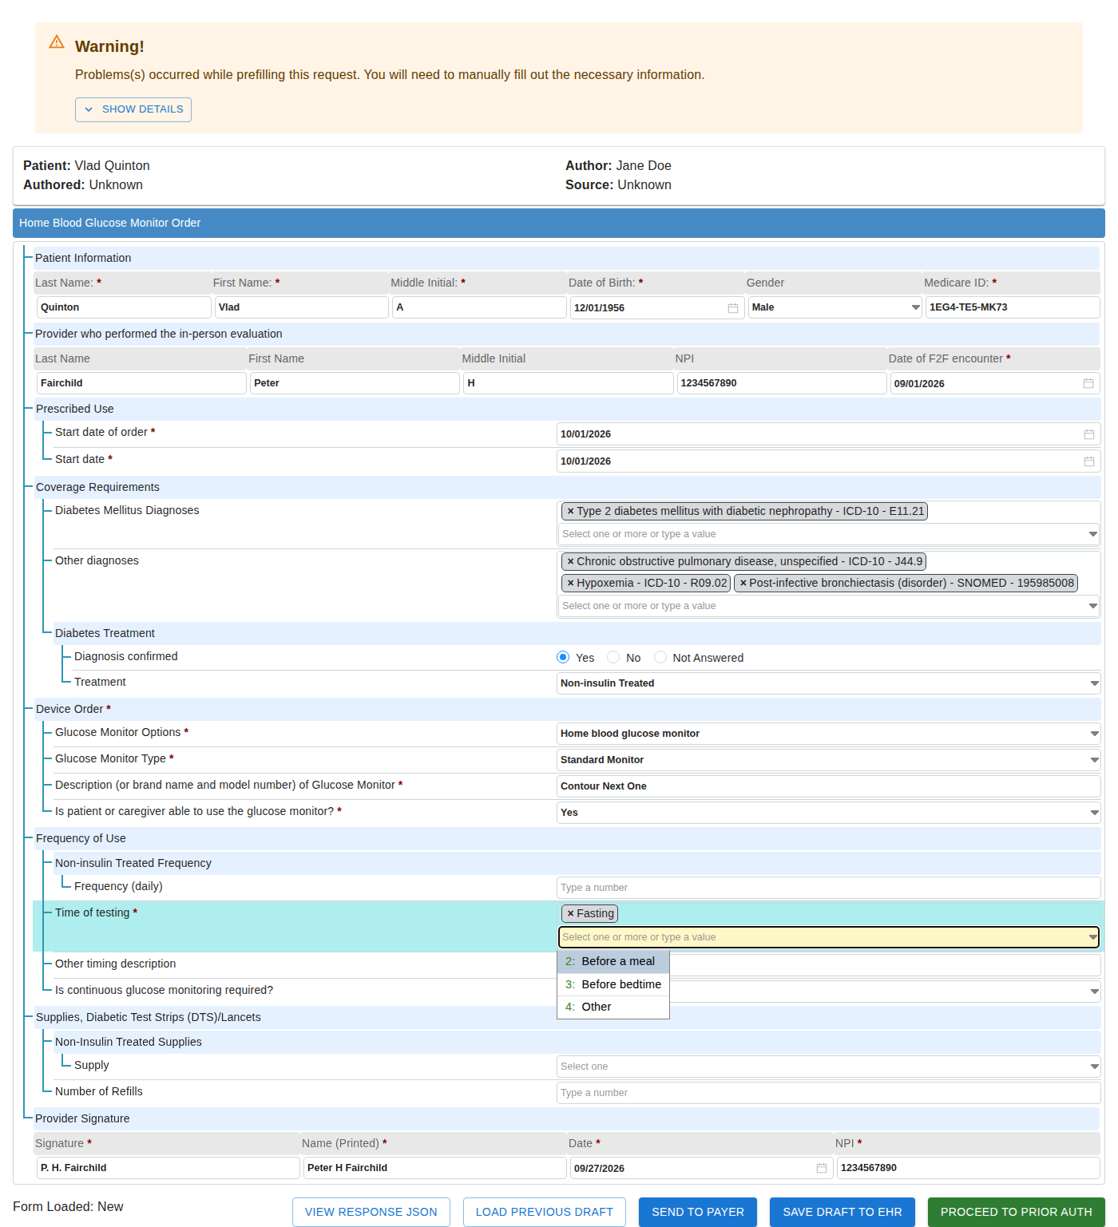Click the Frequency (daily) number field
This screenshot has height=1227, width=1118.
(829, 888)
